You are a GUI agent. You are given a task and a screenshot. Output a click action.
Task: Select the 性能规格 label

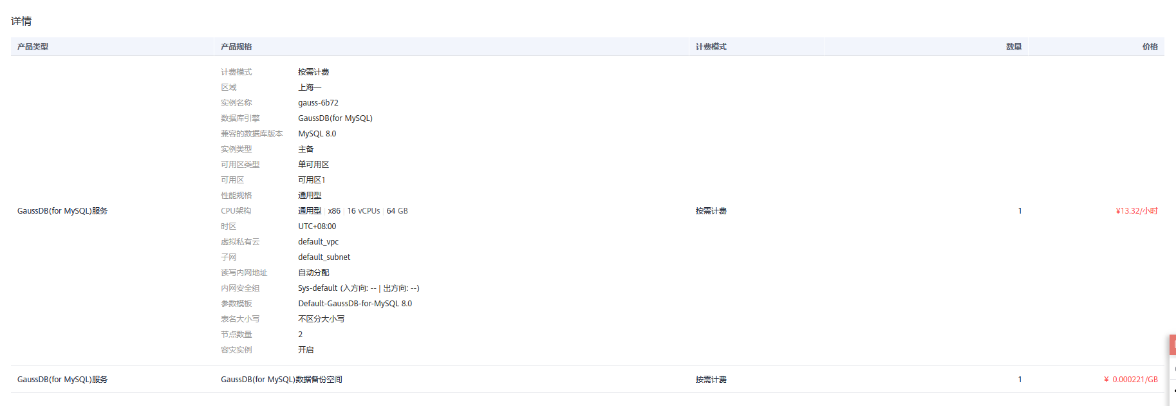tap(236, 196)
